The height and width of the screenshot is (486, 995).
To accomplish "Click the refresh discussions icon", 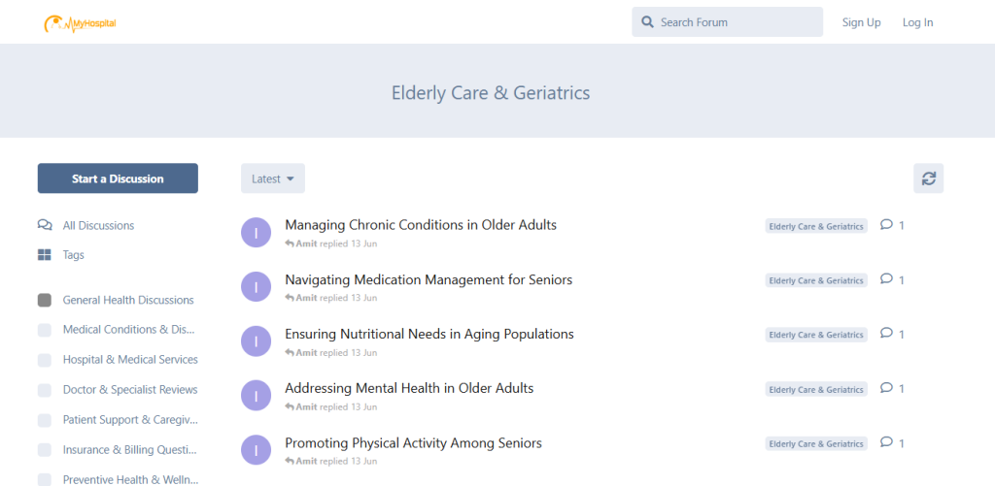I will [x=928, y=178].
